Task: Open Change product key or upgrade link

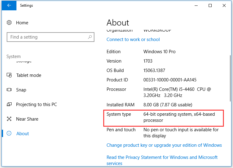Action: pyautogui.click(x=164, y=145)
